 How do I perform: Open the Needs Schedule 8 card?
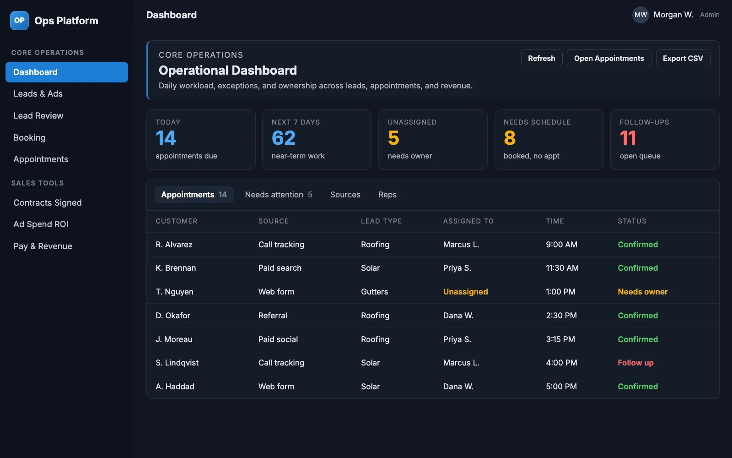point(549,140)
